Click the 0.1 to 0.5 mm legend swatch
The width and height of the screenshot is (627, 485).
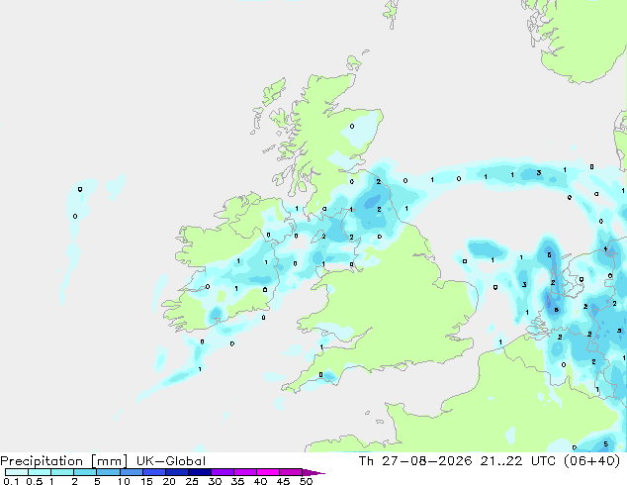point(17,472)
